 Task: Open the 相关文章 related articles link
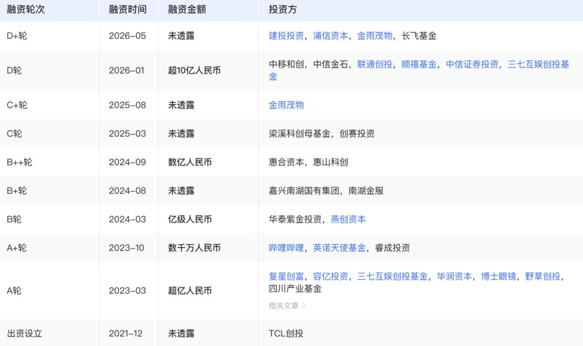coord(284,306)
